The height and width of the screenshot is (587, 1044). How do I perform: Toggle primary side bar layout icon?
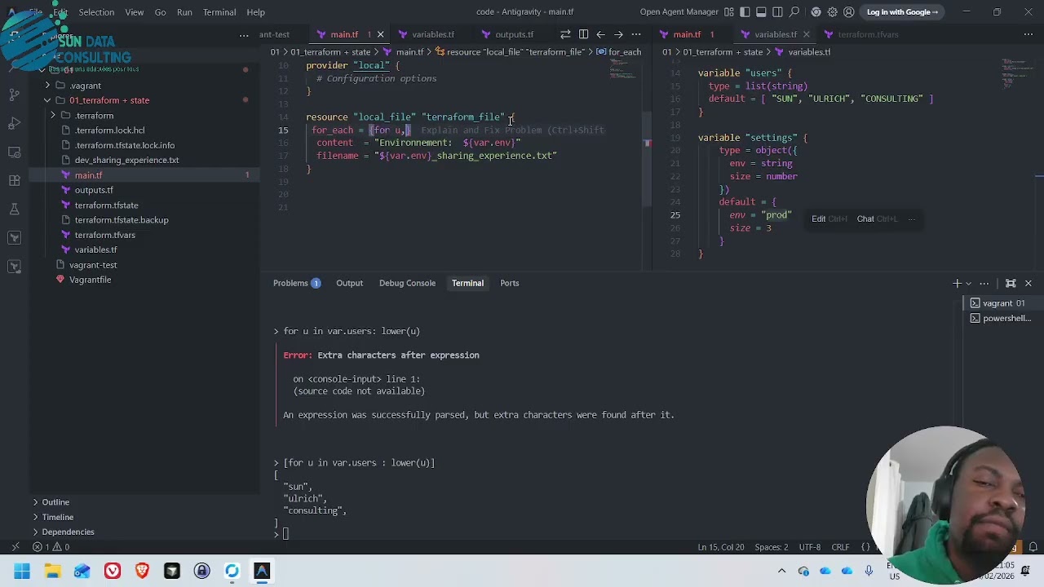coord(745,12)
